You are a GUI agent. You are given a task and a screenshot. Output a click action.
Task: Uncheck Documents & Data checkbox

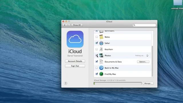click(x=97, y=62)
